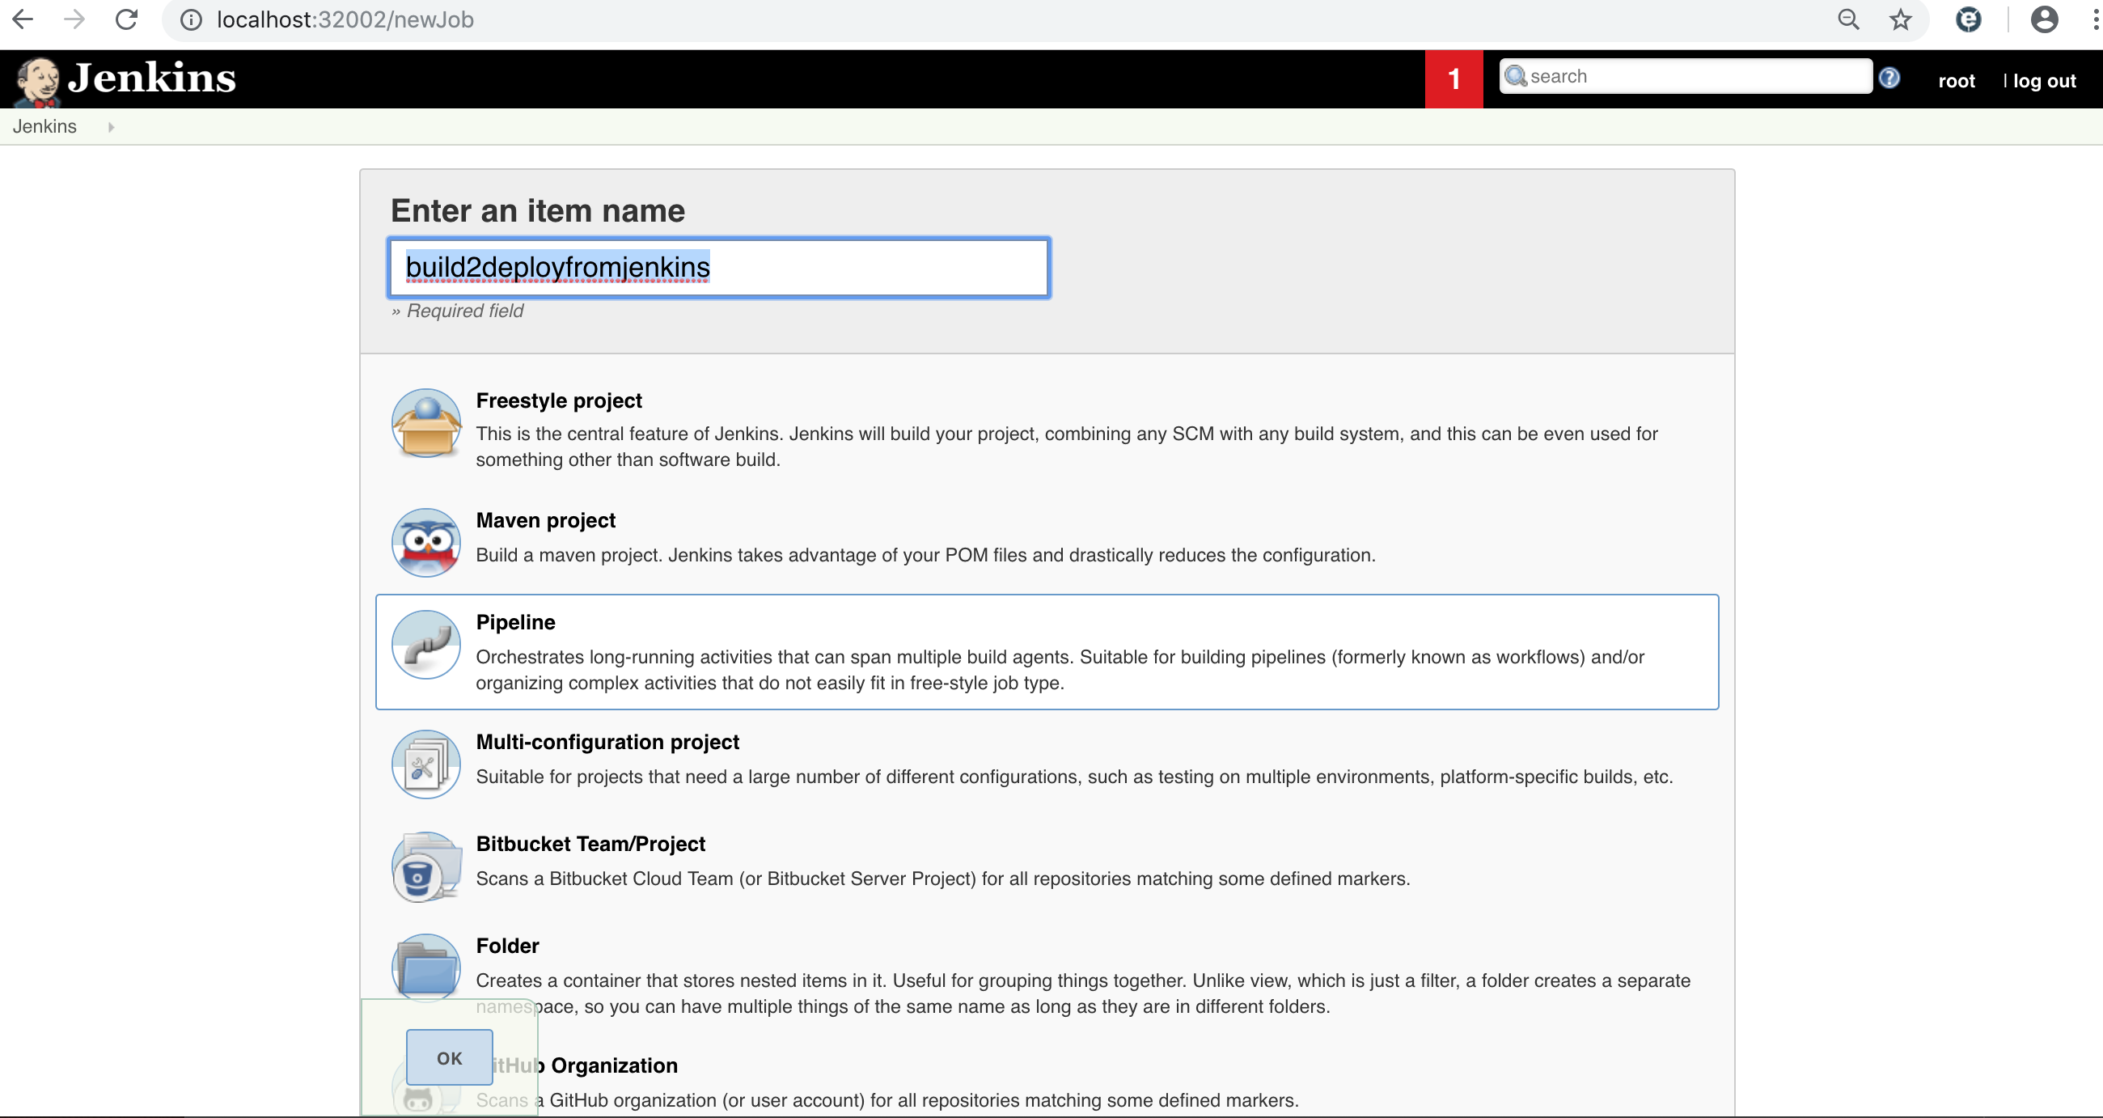Click the log out link
2103x1118 pixels.
coord(2043,81)
